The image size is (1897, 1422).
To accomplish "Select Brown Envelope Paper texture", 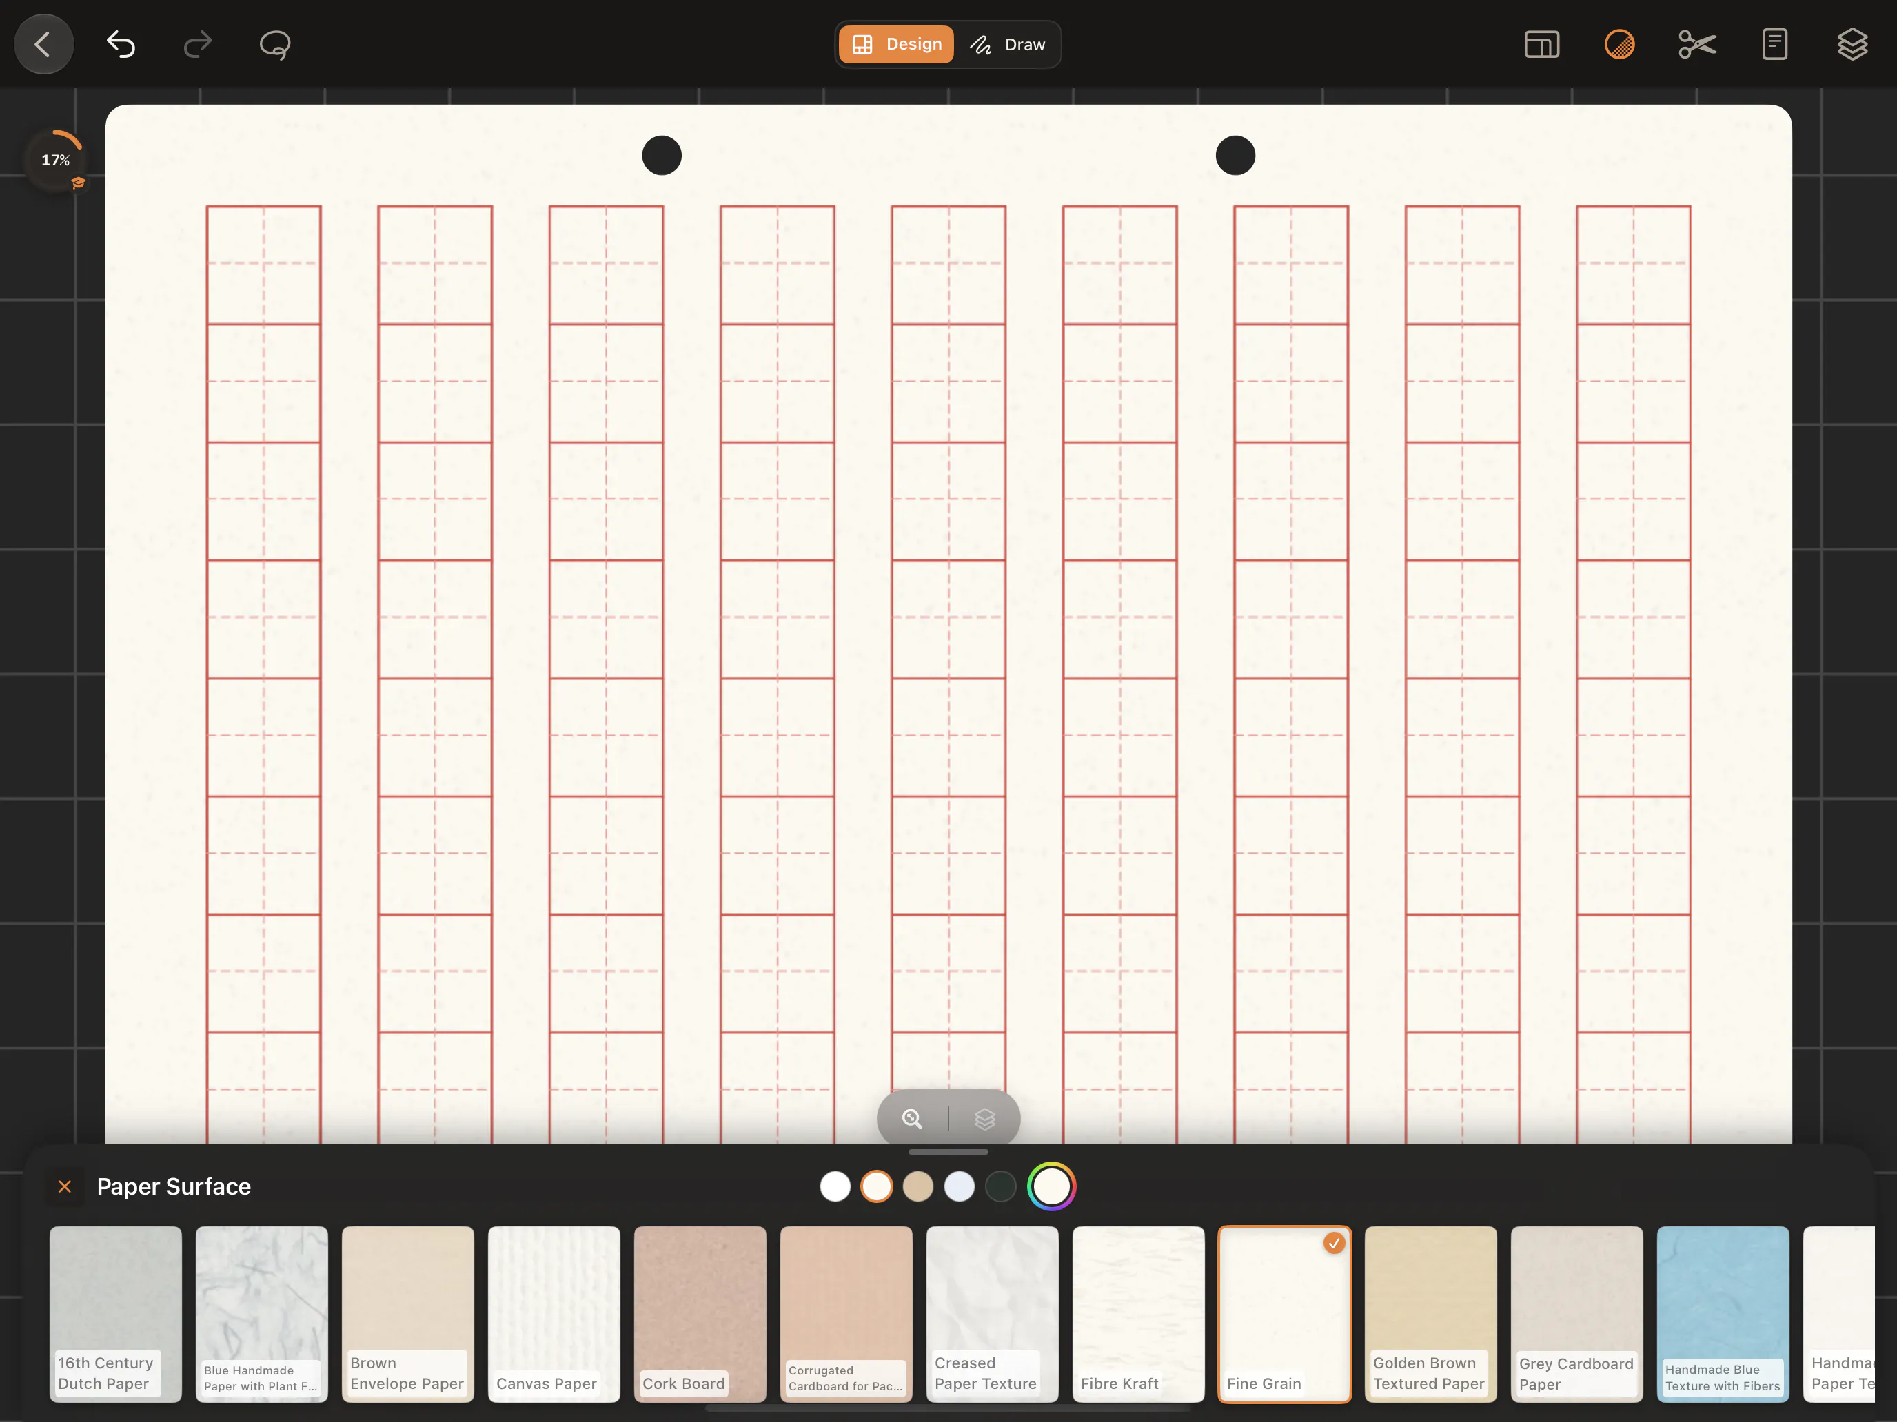I will pyautogui.click(x=408, y=1314).
